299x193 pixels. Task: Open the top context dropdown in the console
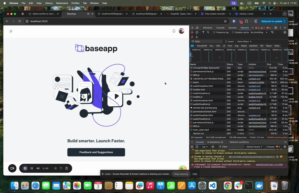(205, 147)
